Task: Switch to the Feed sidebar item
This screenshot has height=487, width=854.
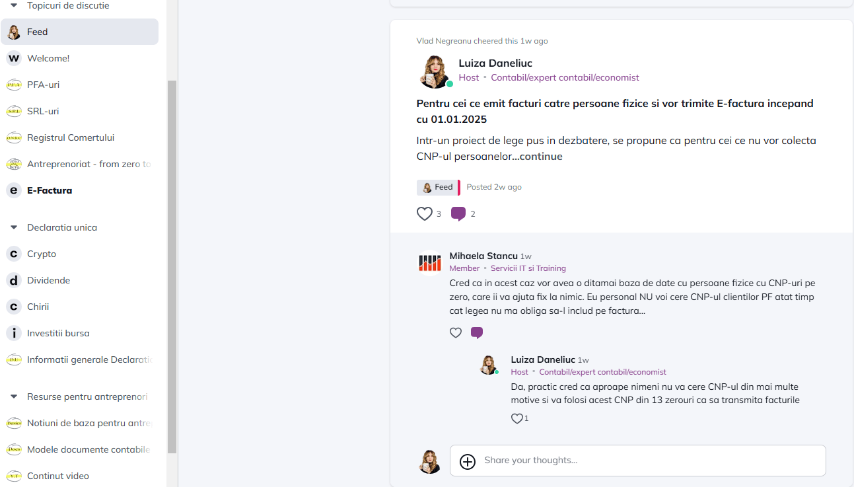Action: 37,32
